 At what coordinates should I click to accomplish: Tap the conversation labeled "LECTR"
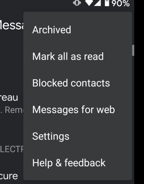click(x=12, y=149)
